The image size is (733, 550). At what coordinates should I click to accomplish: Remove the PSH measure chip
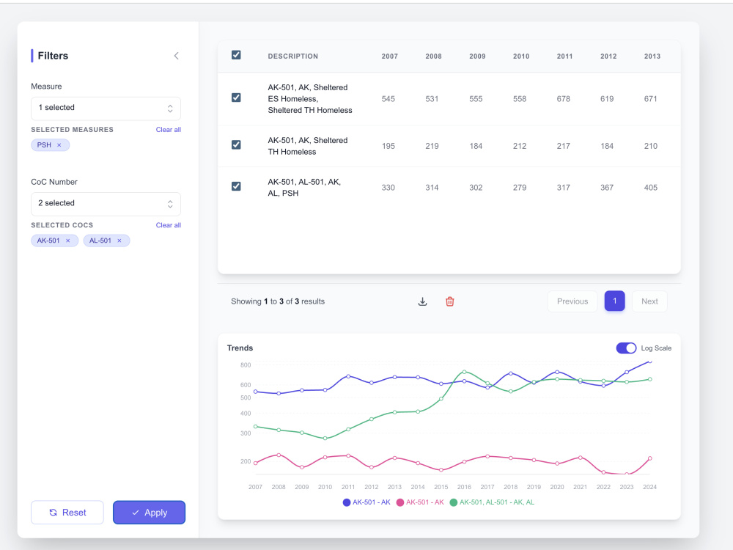point(59,145)
